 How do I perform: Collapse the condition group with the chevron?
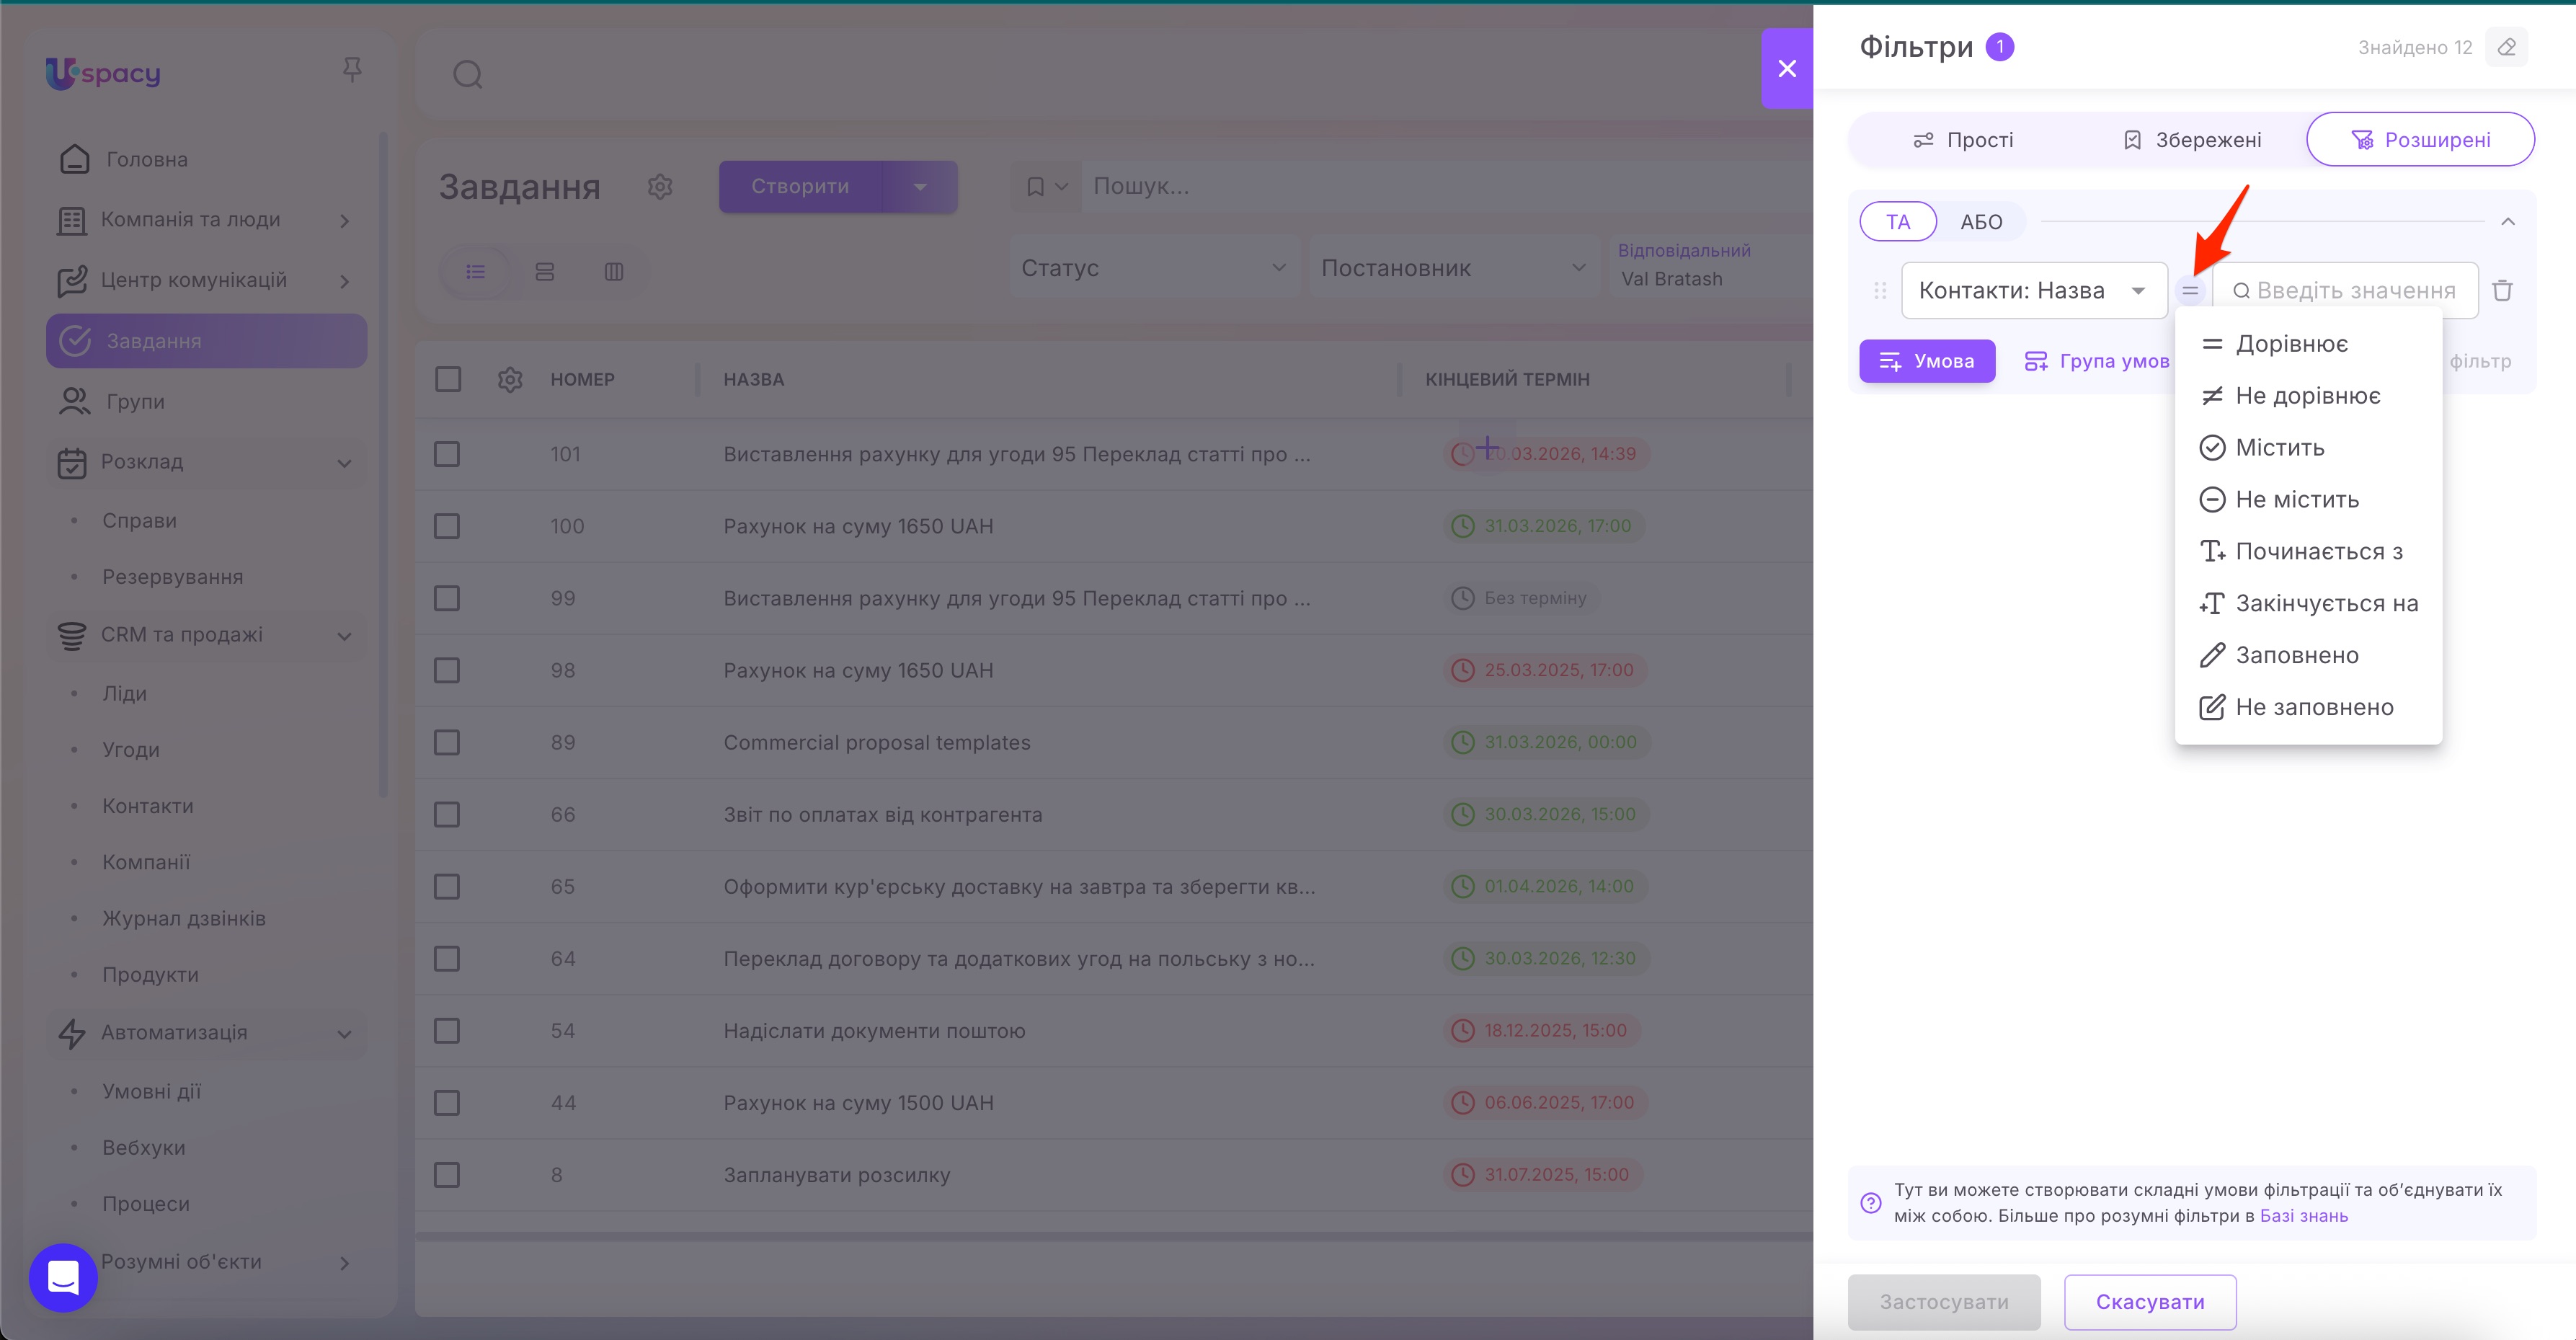(2507, 222)
